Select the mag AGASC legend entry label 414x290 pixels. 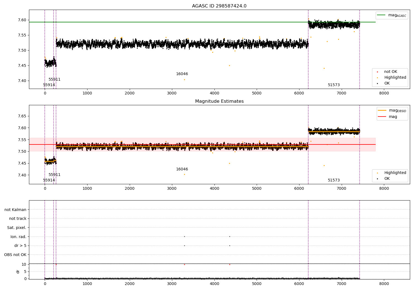pyautogui.click(x=397, y=15)
